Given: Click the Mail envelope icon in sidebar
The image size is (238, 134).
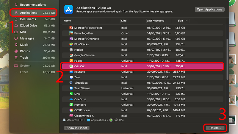Looking at the screenshot, I should click(16, 32).
